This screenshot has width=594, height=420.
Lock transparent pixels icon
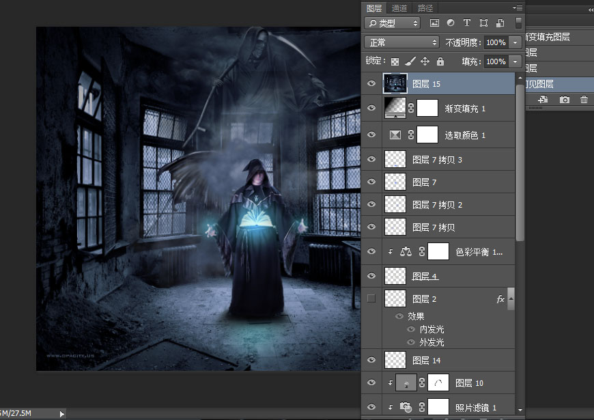pos(395,61)
